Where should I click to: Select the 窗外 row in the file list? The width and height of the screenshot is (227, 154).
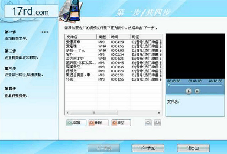(113, 54)
